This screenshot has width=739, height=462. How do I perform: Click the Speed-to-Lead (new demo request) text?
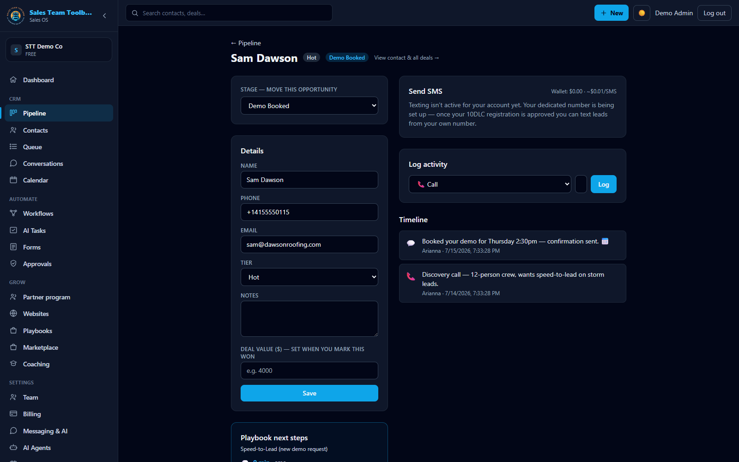[284, 449]
